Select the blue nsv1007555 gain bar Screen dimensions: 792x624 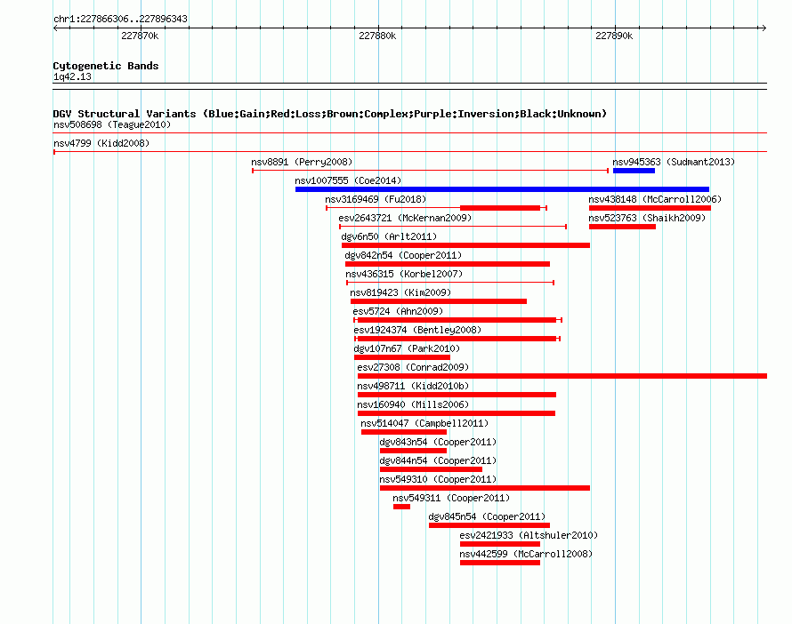click(x=502, y=189)
